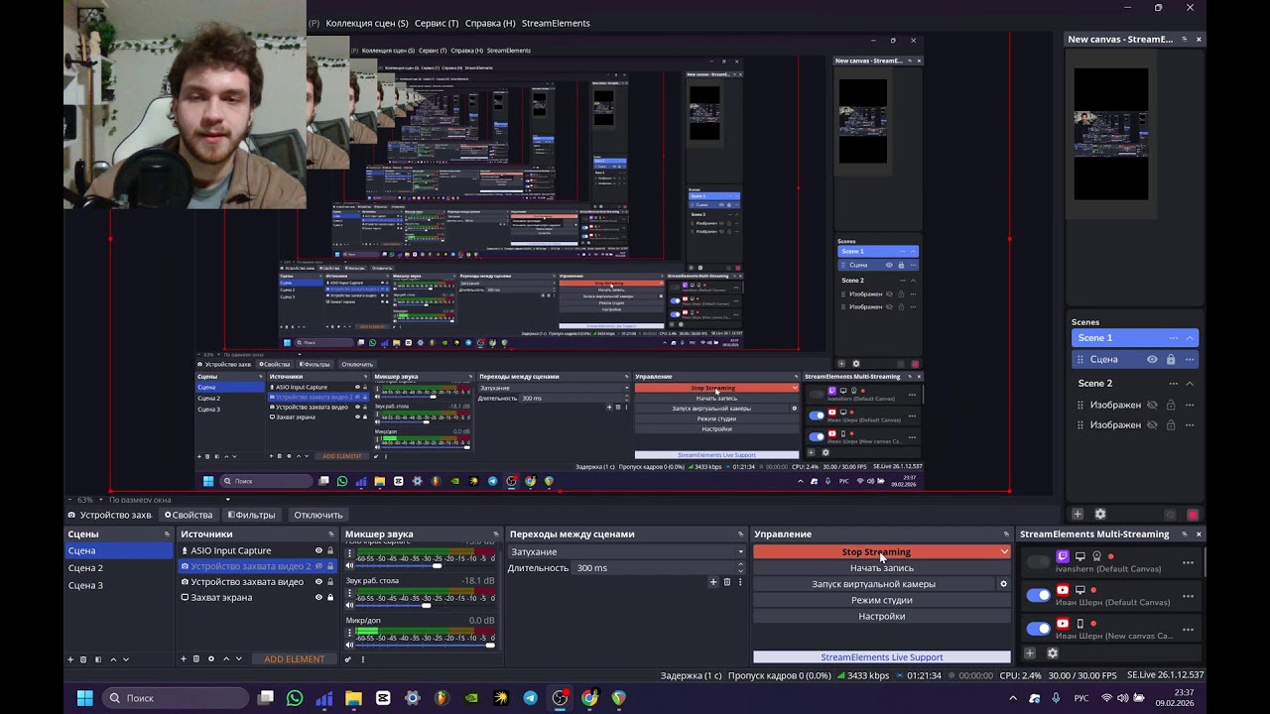Show the Устройство захвата видео 2 source

[319, 566]
